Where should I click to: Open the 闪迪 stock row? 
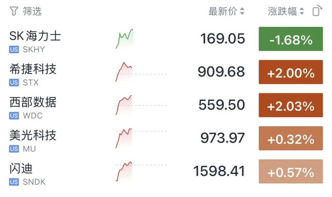click(166, 171)
